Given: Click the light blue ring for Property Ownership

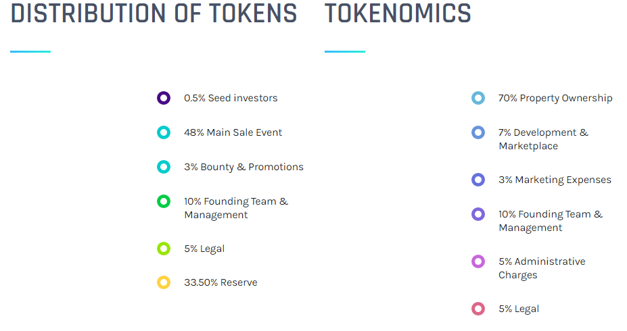Looking at the screenshot, I should pos(478,98).
